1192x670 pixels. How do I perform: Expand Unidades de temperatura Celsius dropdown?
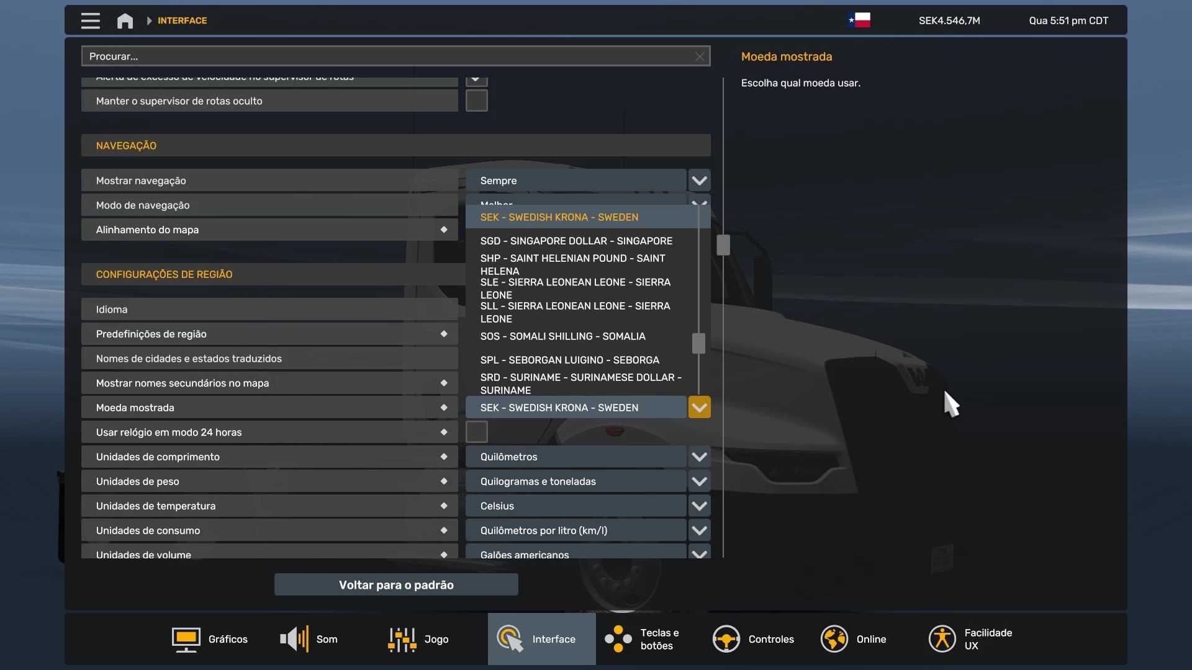click(699, 506)
